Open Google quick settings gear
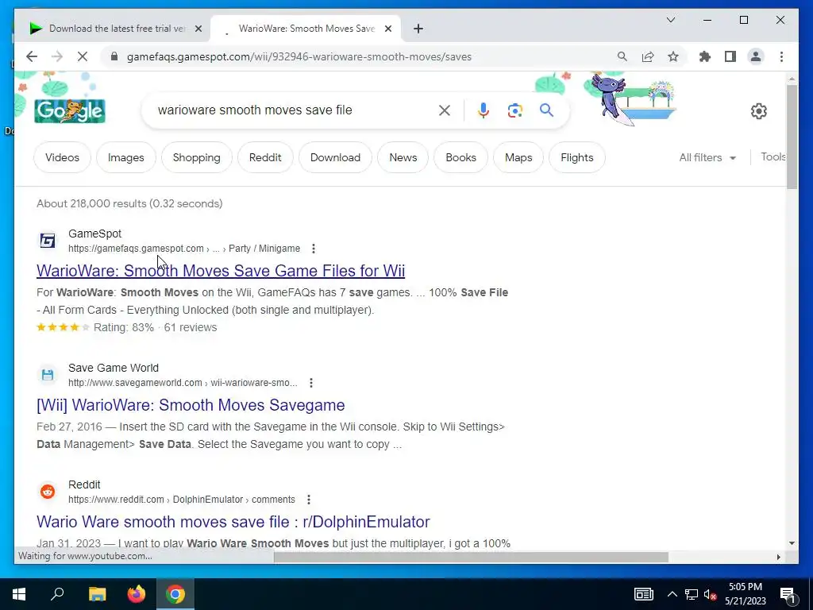Image resolution: width=813 pixels, height=610 pixels. [x=758, y=111]
